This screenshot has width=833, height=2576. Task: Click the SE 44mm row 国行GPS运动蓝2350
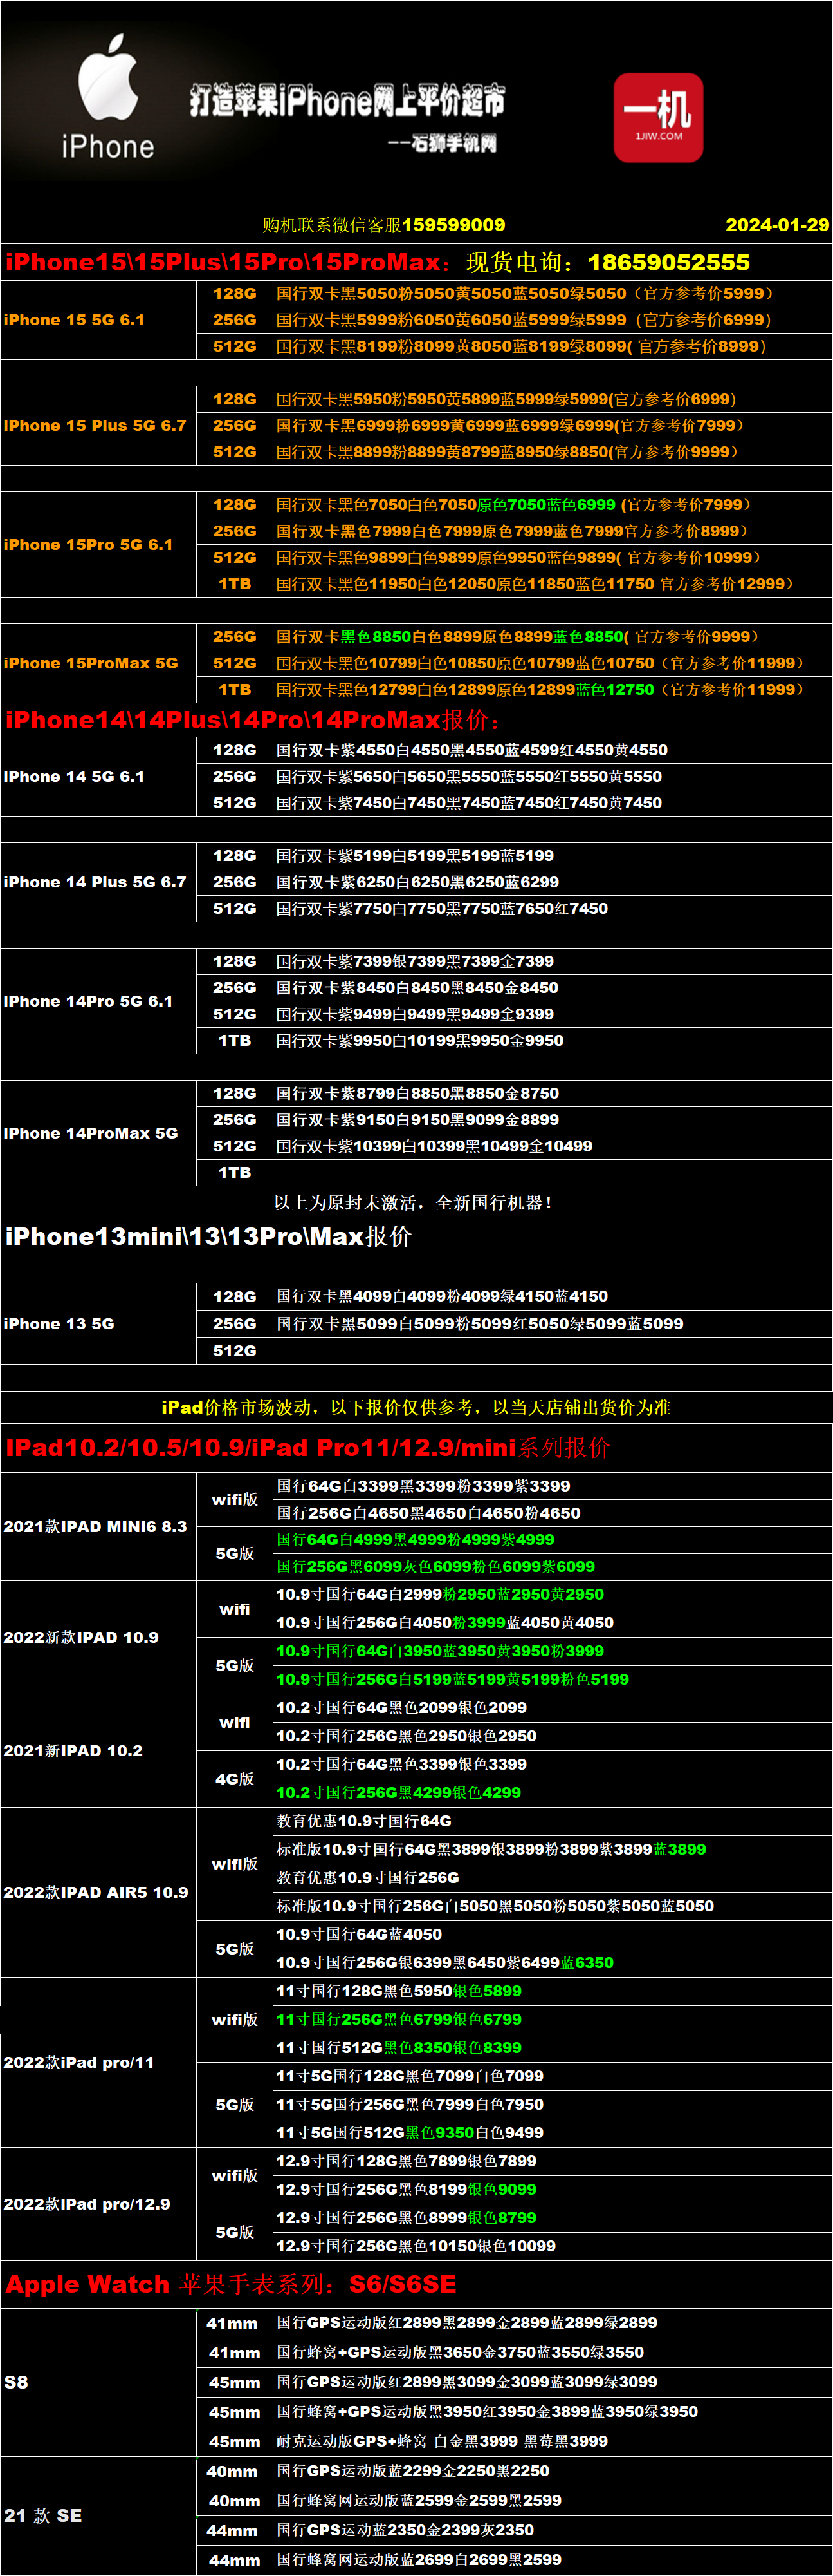pyautogui.click(x=553, y=2530)
